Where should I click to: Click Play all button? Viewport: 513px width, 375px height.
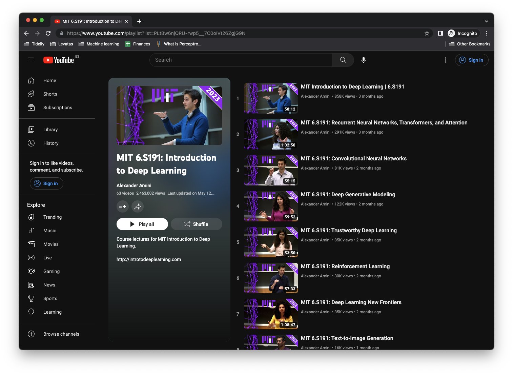click(142, 224)
